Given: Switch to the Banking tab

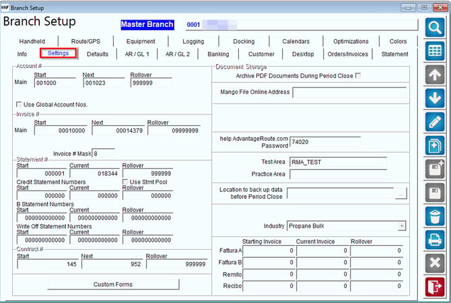Looking at the screenshot, I should pos(218,54).
